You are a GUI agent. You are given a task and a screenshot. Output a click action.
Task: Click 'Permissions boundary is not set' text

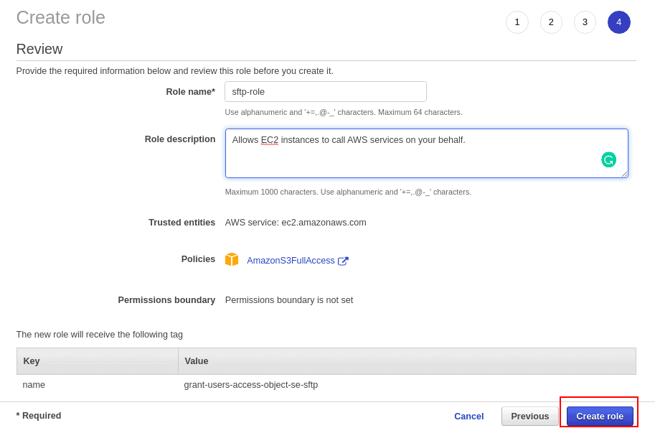click(289, 300)
